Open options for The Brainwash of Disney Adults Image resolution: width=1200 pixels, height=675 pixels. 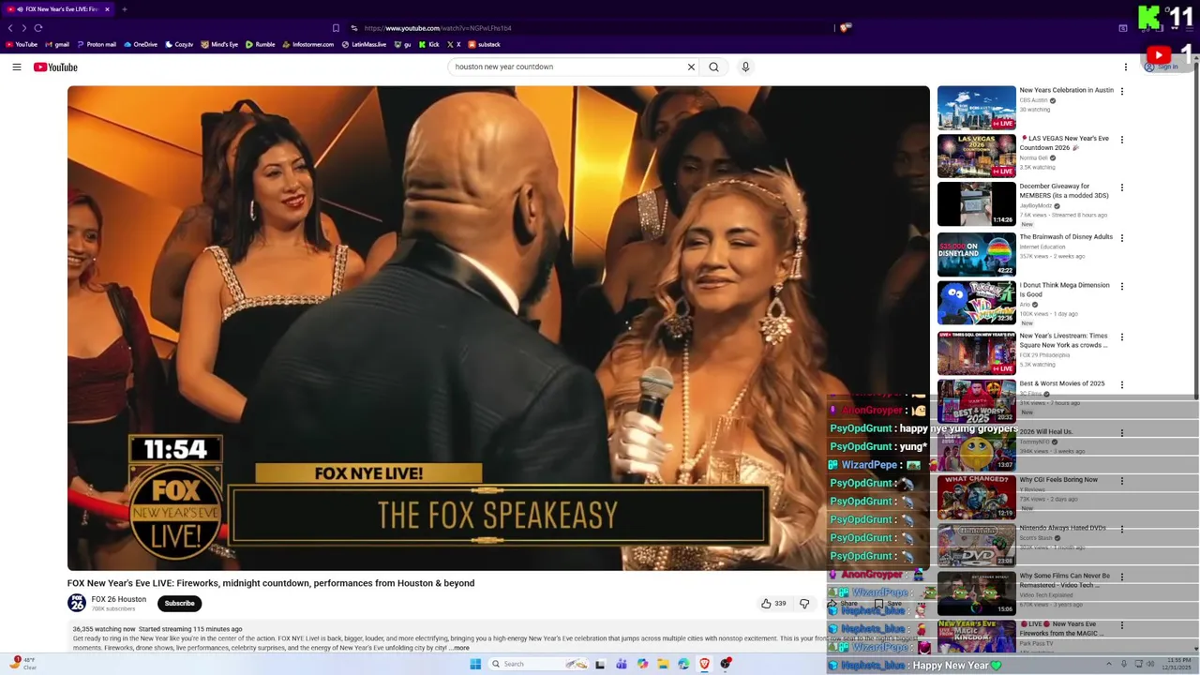point(1122,238)
